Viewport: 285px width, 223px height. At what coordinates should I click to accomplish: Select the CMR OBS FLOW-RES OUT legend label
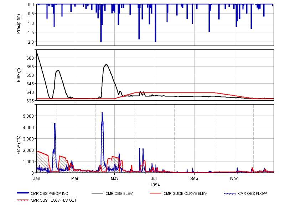[x=53, y=200]
